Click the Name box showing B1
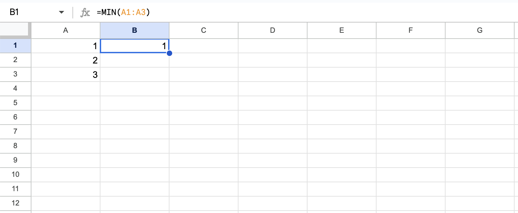The image size is (518, 213). [x=31, y=13]
